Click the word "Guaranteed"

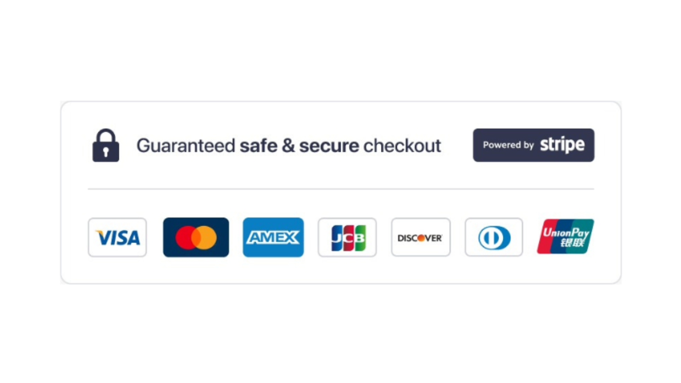point(186,146)
